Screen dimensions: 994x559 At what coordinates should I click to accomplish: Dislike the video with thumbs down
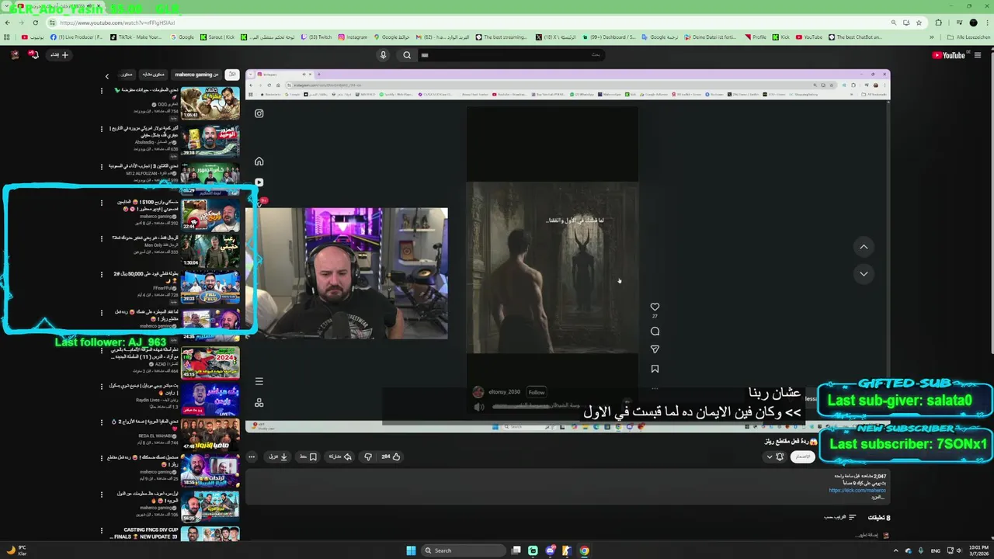click(367, 457)
